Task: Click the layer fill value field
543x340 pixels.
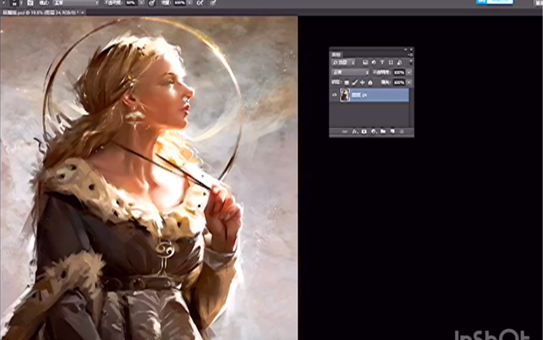Action: tap(399, 82)
